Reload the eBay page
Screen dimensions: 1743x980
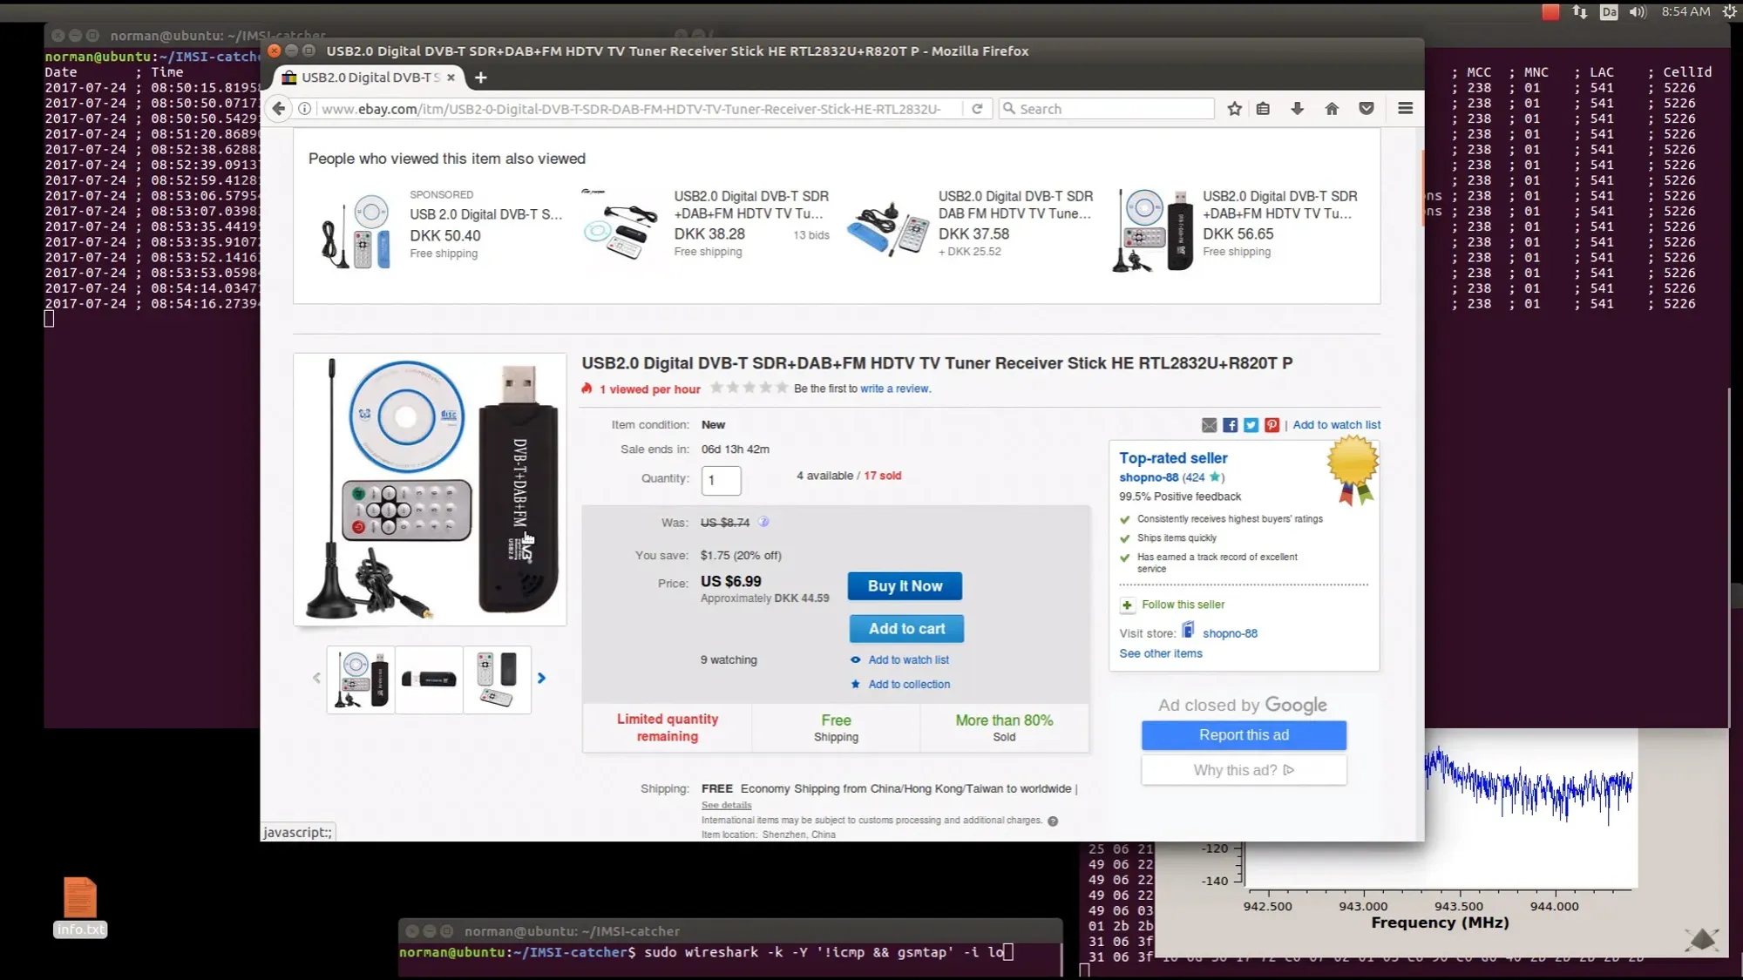click(x=977, y=109)
